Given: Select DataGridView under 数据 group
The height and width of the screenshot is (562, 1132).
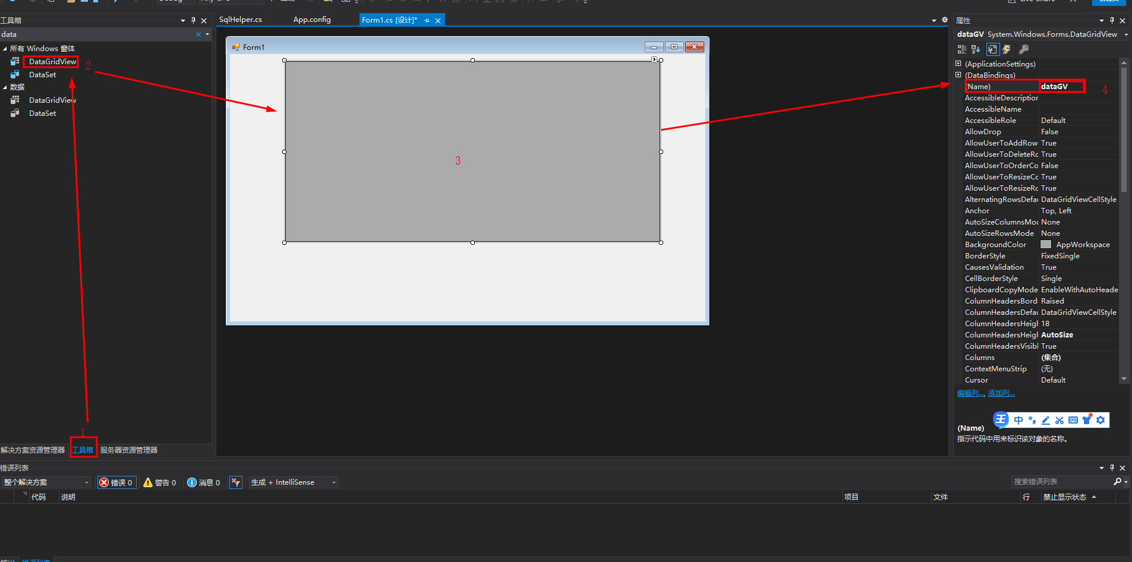Looking at the screenshot, I should [52, 100].
